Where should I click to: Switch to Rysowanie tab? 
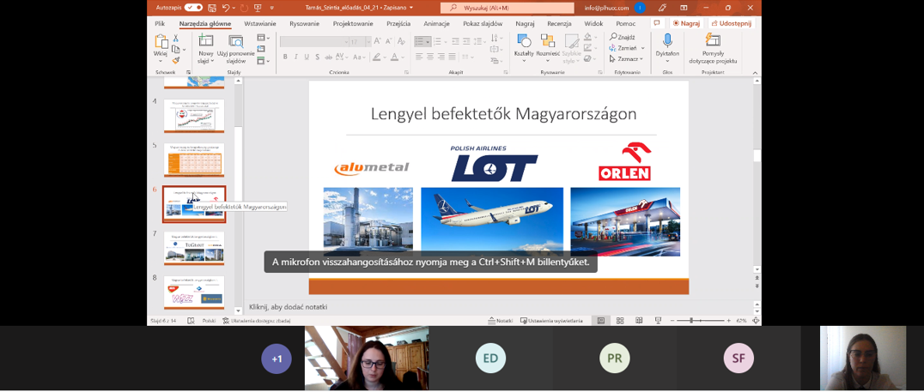304,23
